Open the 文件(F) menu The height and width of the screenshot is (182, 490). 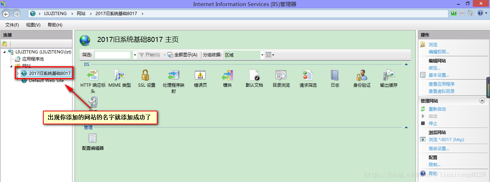pyautogui.click(x=12, y=25)
